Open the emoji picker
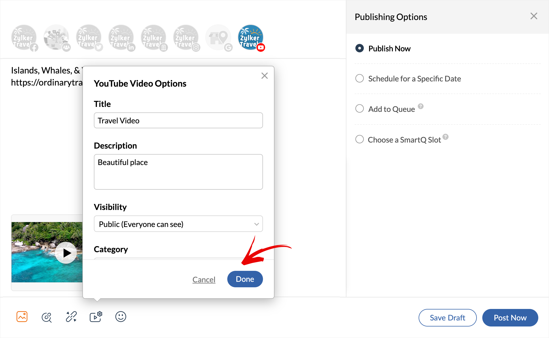The image size is (549, 338). [x=121, y=317]
